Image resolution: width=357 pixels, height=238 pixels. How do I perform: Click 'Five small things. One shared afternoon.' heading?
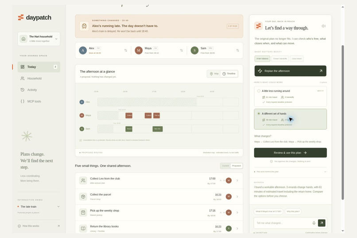coord(103,166)
